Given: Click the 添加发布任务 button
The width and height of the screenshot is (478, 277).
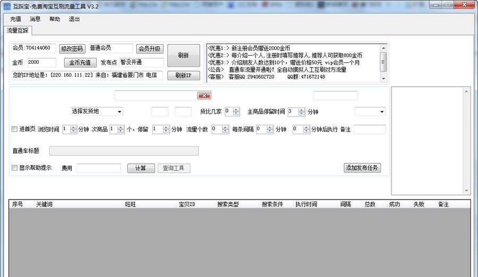Looking at the screenshot, I should click(x=362, y=168).
